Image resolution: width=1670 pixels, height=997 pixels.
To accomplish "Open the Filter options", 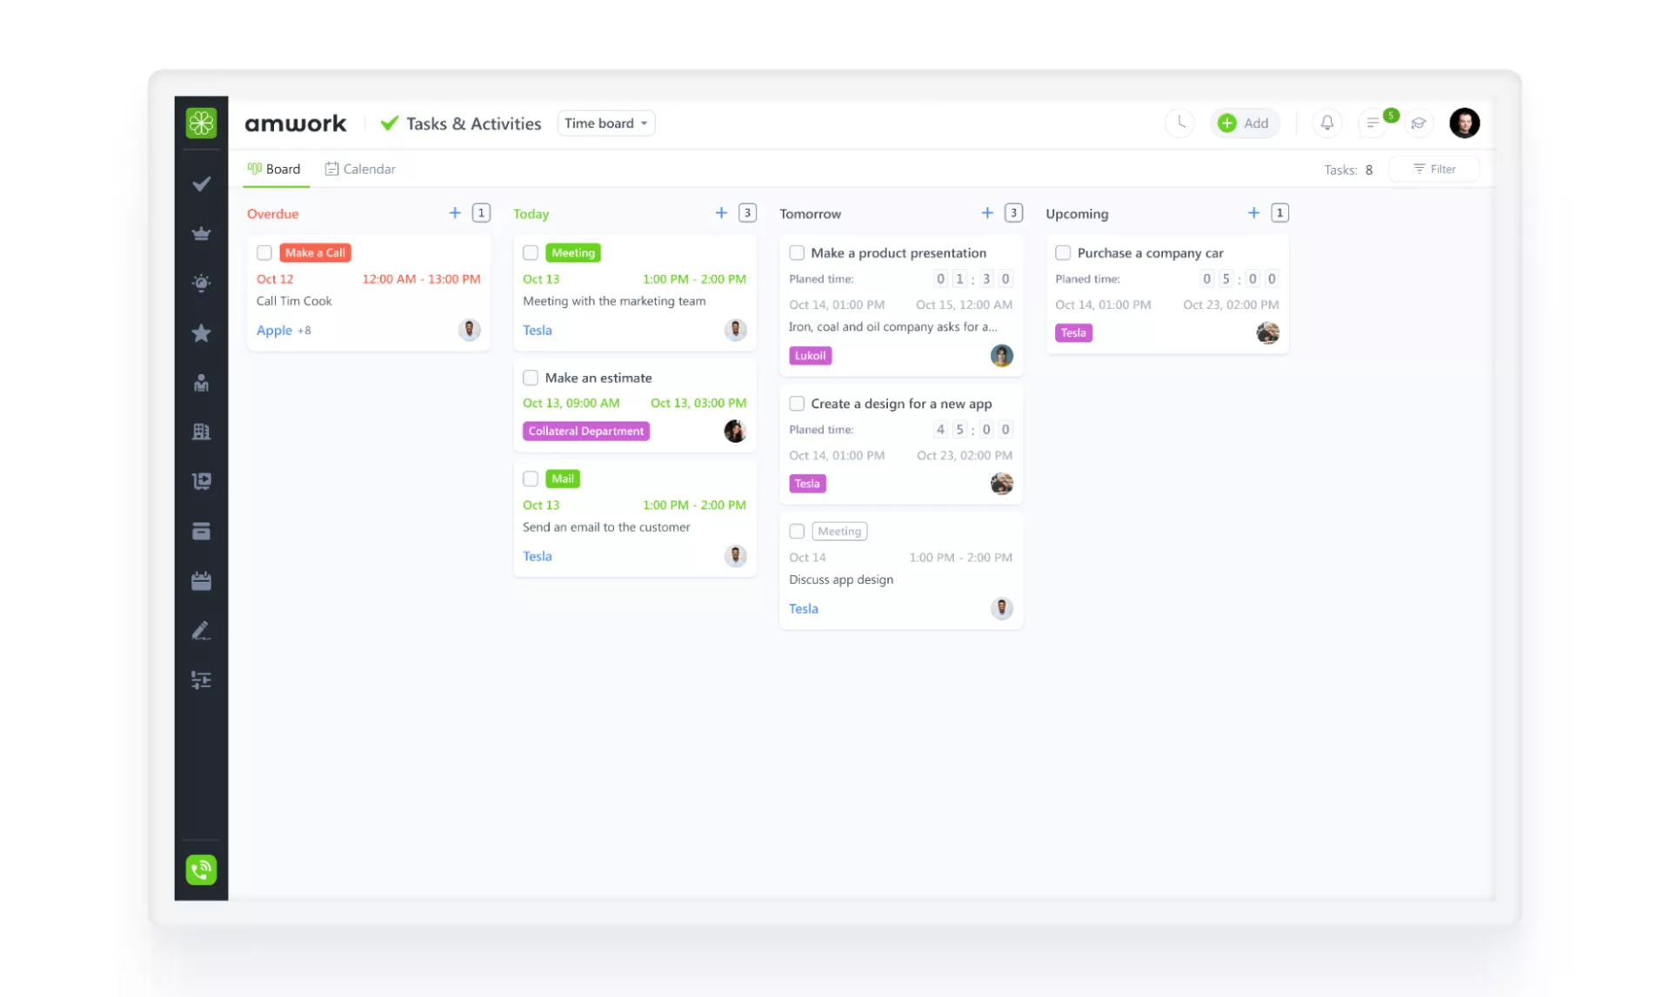I will point(1434,169).
